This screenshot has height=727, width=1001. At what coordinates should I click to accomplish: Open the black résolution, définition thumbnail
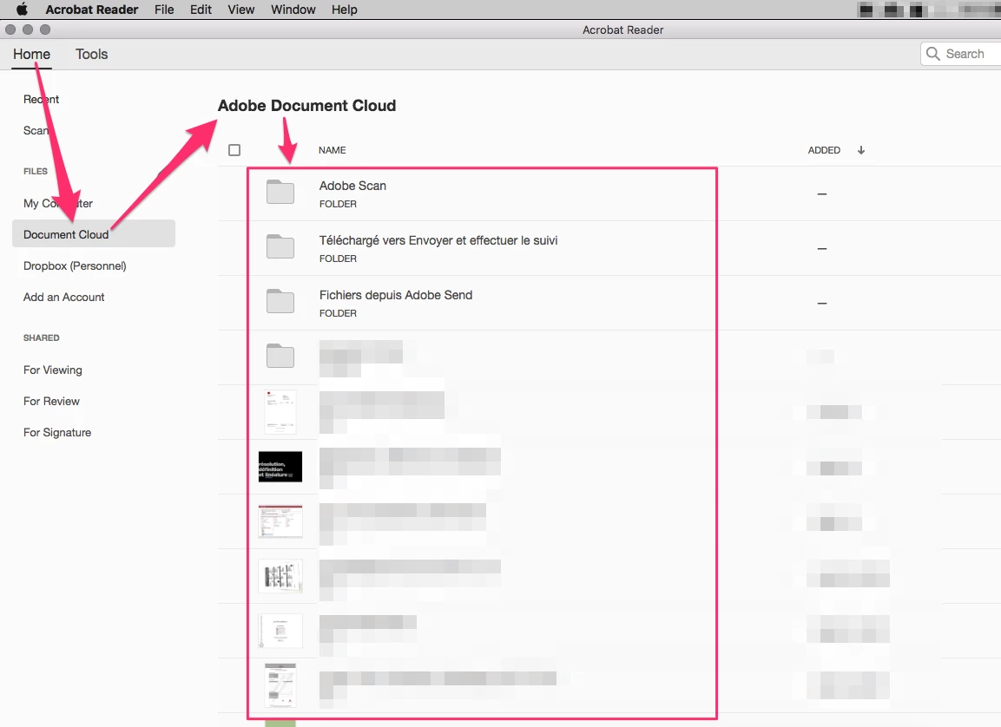[280, 467]
